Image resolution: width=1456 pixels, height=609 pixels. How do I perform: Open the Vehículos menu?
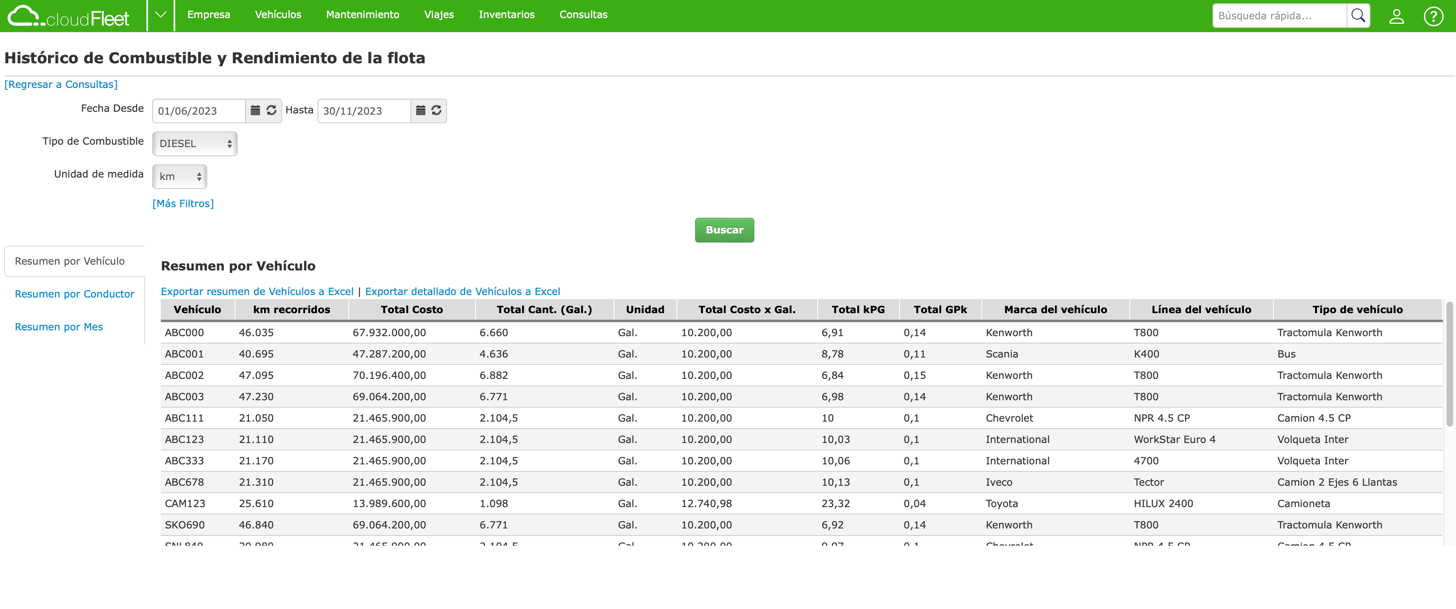(x=278, y=15)
